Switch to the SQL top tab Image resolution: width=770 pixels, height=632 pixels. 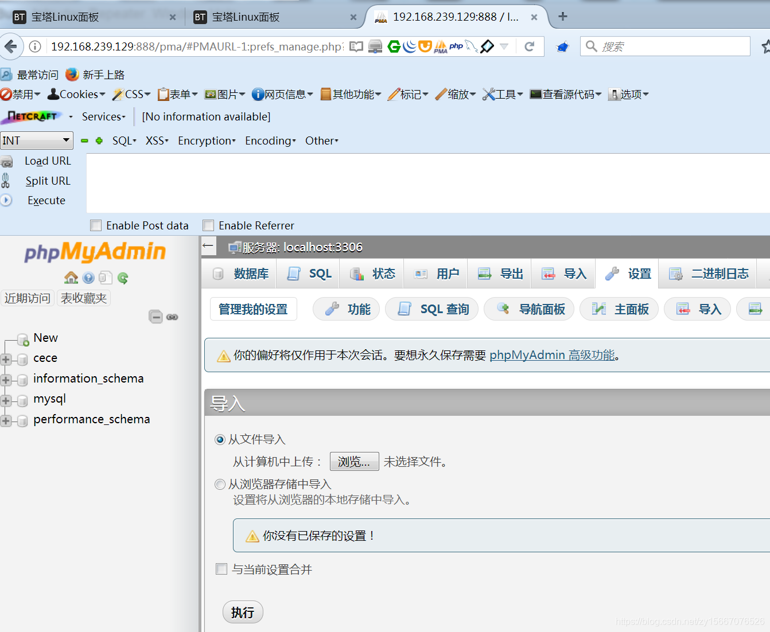tap(309, 274)
